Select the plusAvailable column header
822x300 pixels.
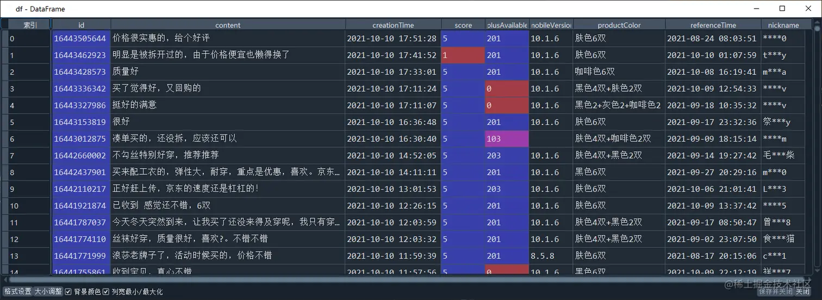click(x=507, y=25)
